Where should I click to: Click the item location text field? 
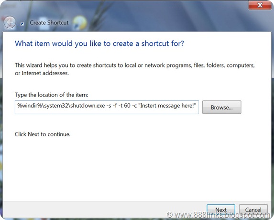click(x=107, y=107)
